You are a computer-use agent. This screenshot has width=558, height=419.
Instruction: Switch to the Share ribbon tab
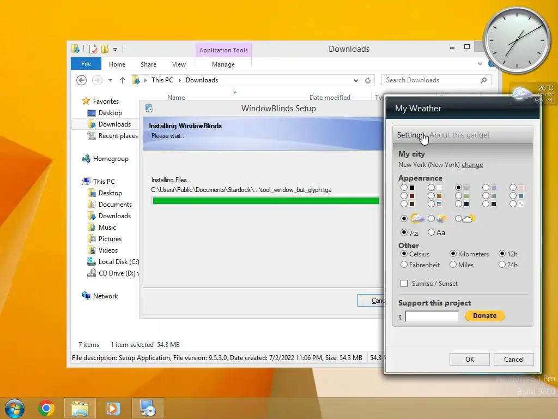point(148,64)
